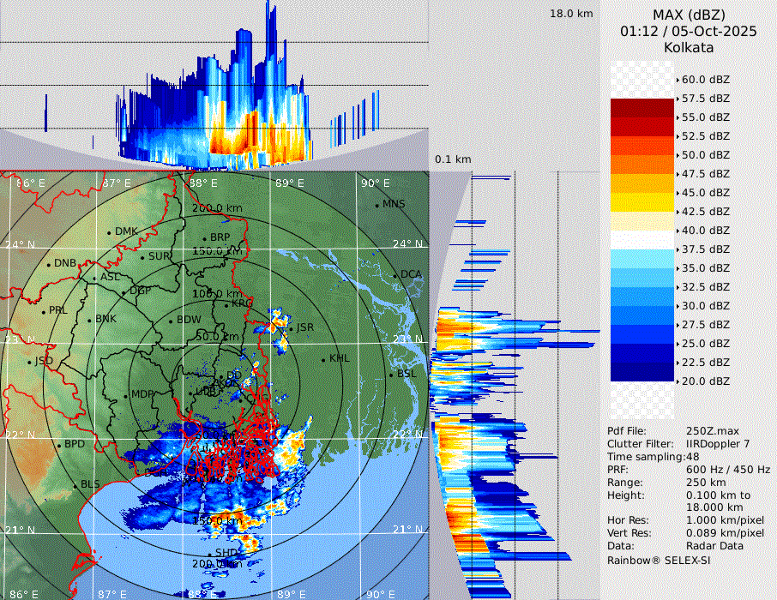The width and height of the screenshot is (777, 600).
Task: Click the MNS station marker on map
Action: [x=377, y=204]
